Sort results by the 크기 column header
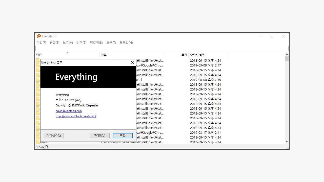This screenshot has width=324, height=182. pos(176,55)
